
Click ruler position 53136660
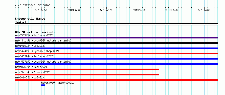[x=74, y=10]
